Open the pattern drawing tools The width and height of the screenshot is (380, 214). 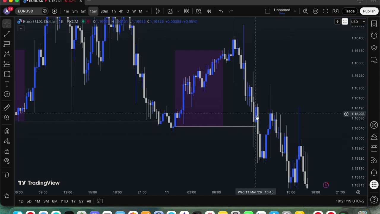click(x=7, y=54)
